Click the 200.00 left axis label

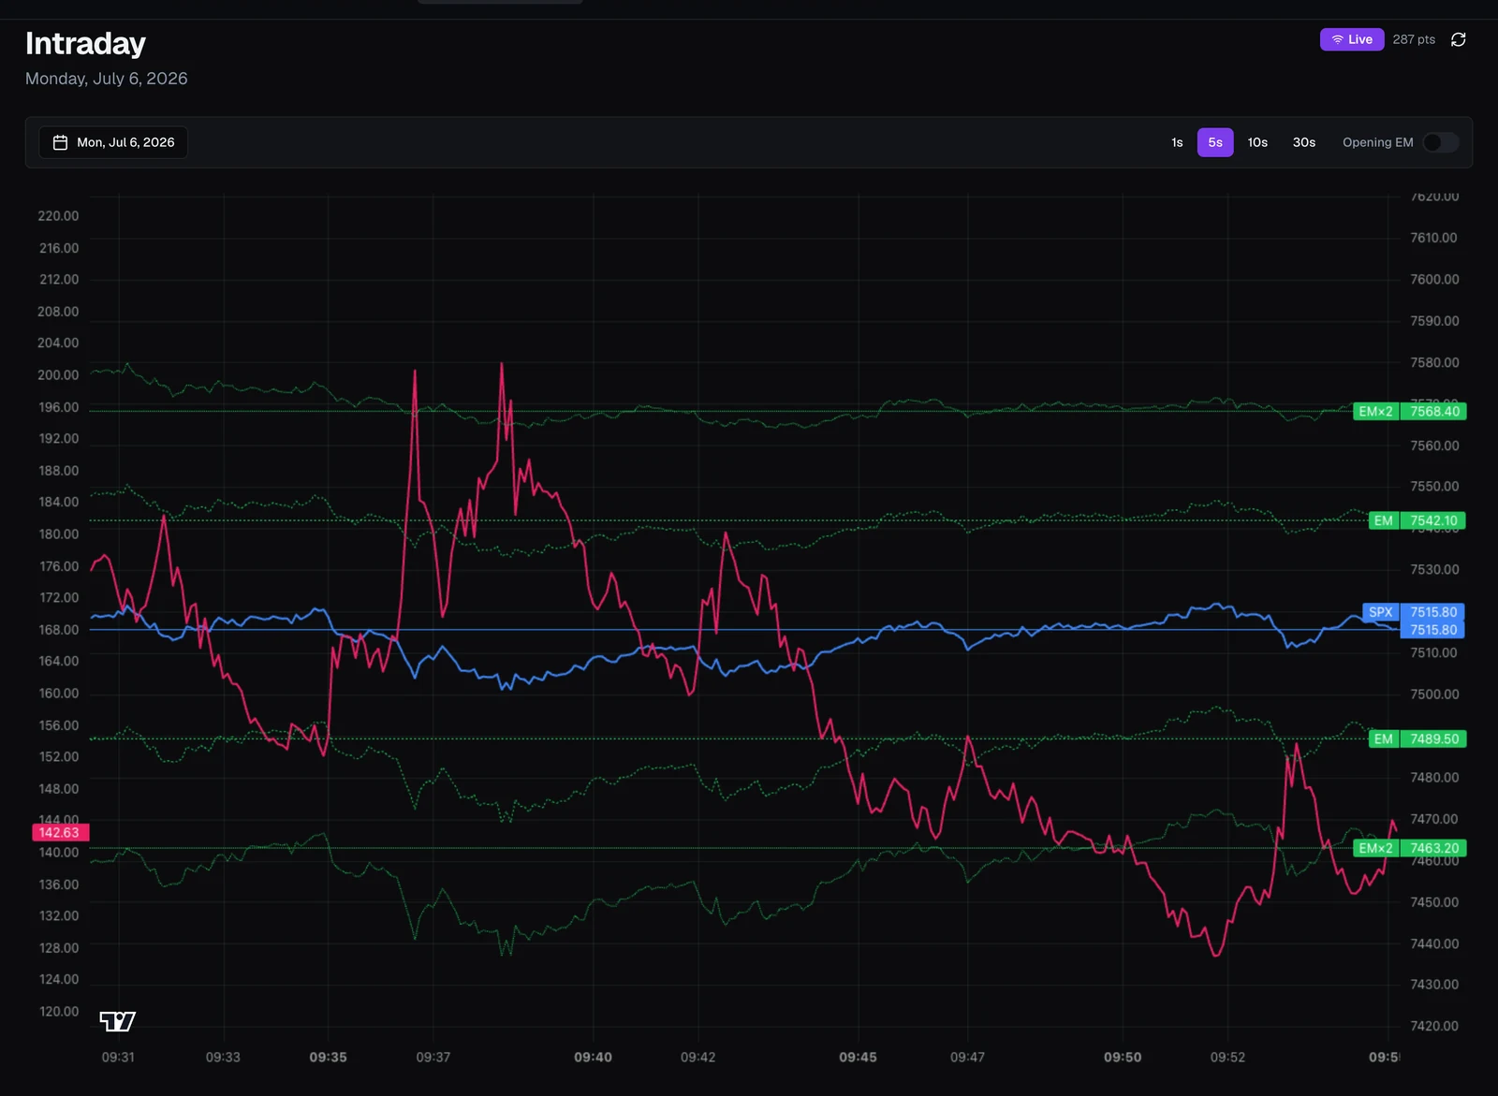click(58, 375)
